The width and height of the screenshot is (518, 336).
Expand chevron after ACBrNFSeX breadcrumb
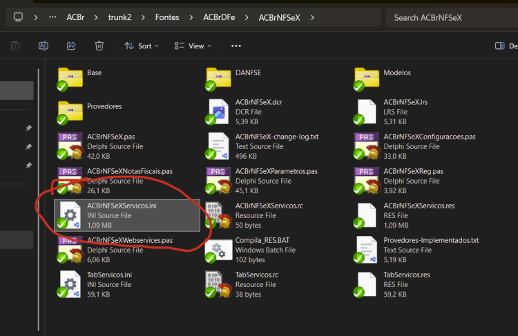[x=312, y=17]
